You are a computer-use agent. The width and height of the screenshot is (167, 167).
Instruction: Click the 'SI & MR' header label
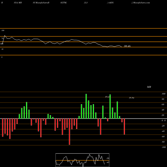point(18,3)
